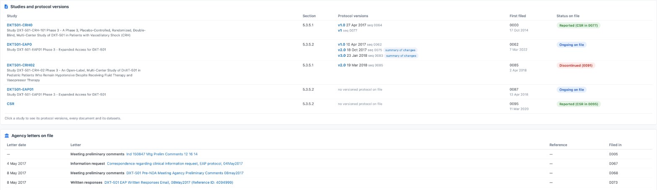Open DXT-501 Pre-NDA Meeting Preliminary Comments letter
This screenshot has height=190, width=657.
(x=185, y=173)
